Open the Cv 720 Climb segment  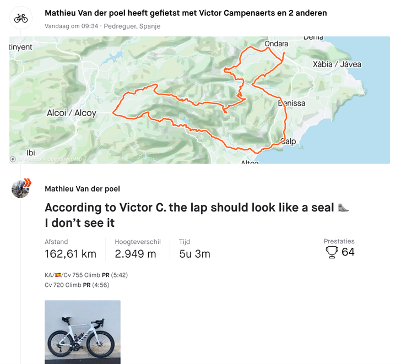pos(63,285)
